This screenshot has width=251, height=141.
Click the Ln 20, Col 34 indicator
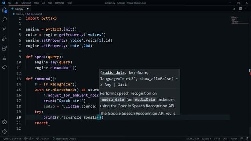(x=193, y=139)
